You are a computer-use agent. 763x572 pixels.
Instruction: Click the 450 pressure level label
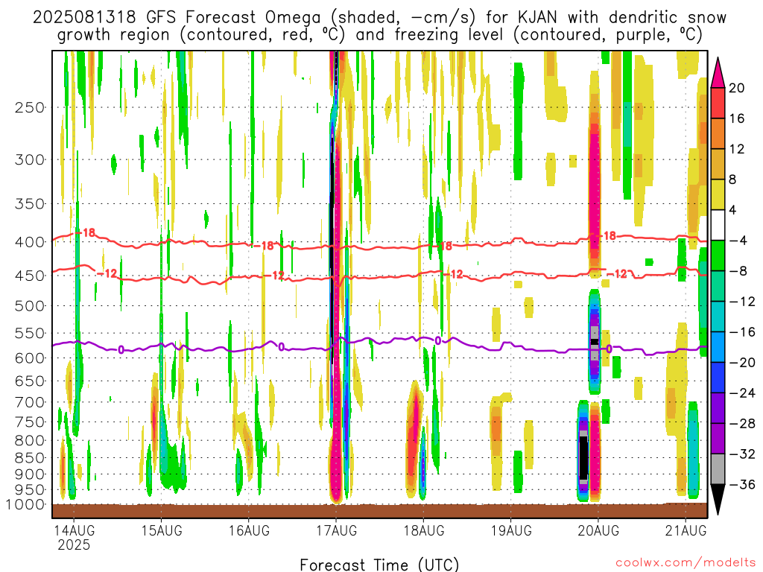coord(30,276)
